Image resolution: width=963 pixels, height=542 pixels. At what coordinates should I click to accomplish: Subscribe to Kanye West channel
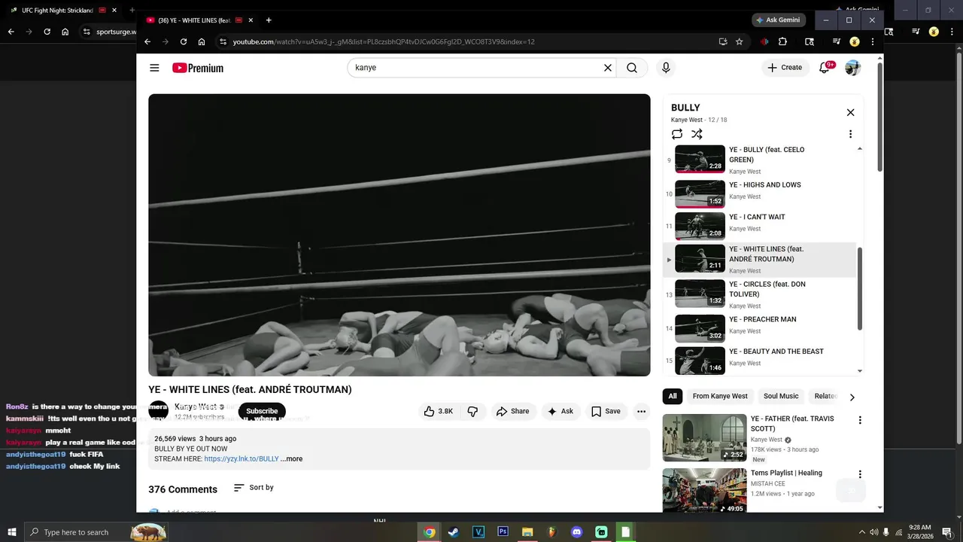coord(262,411)
